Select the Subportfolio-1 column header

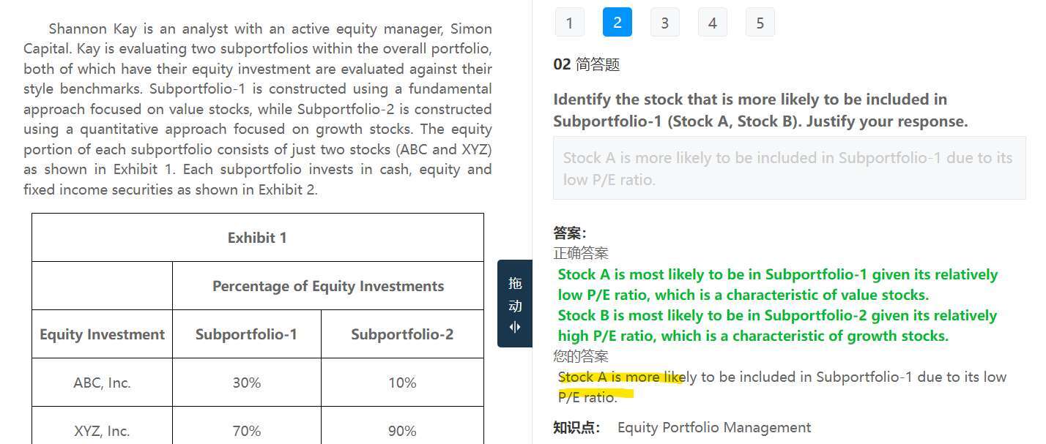pyautogui.click(x=246, y=334)
